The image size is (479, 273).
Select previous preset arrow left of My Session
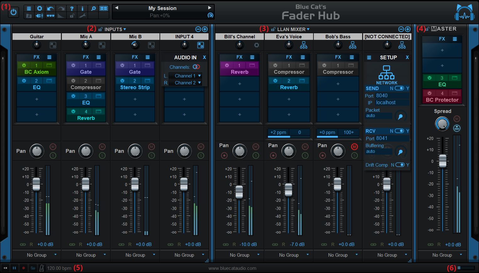click(117, 8)
